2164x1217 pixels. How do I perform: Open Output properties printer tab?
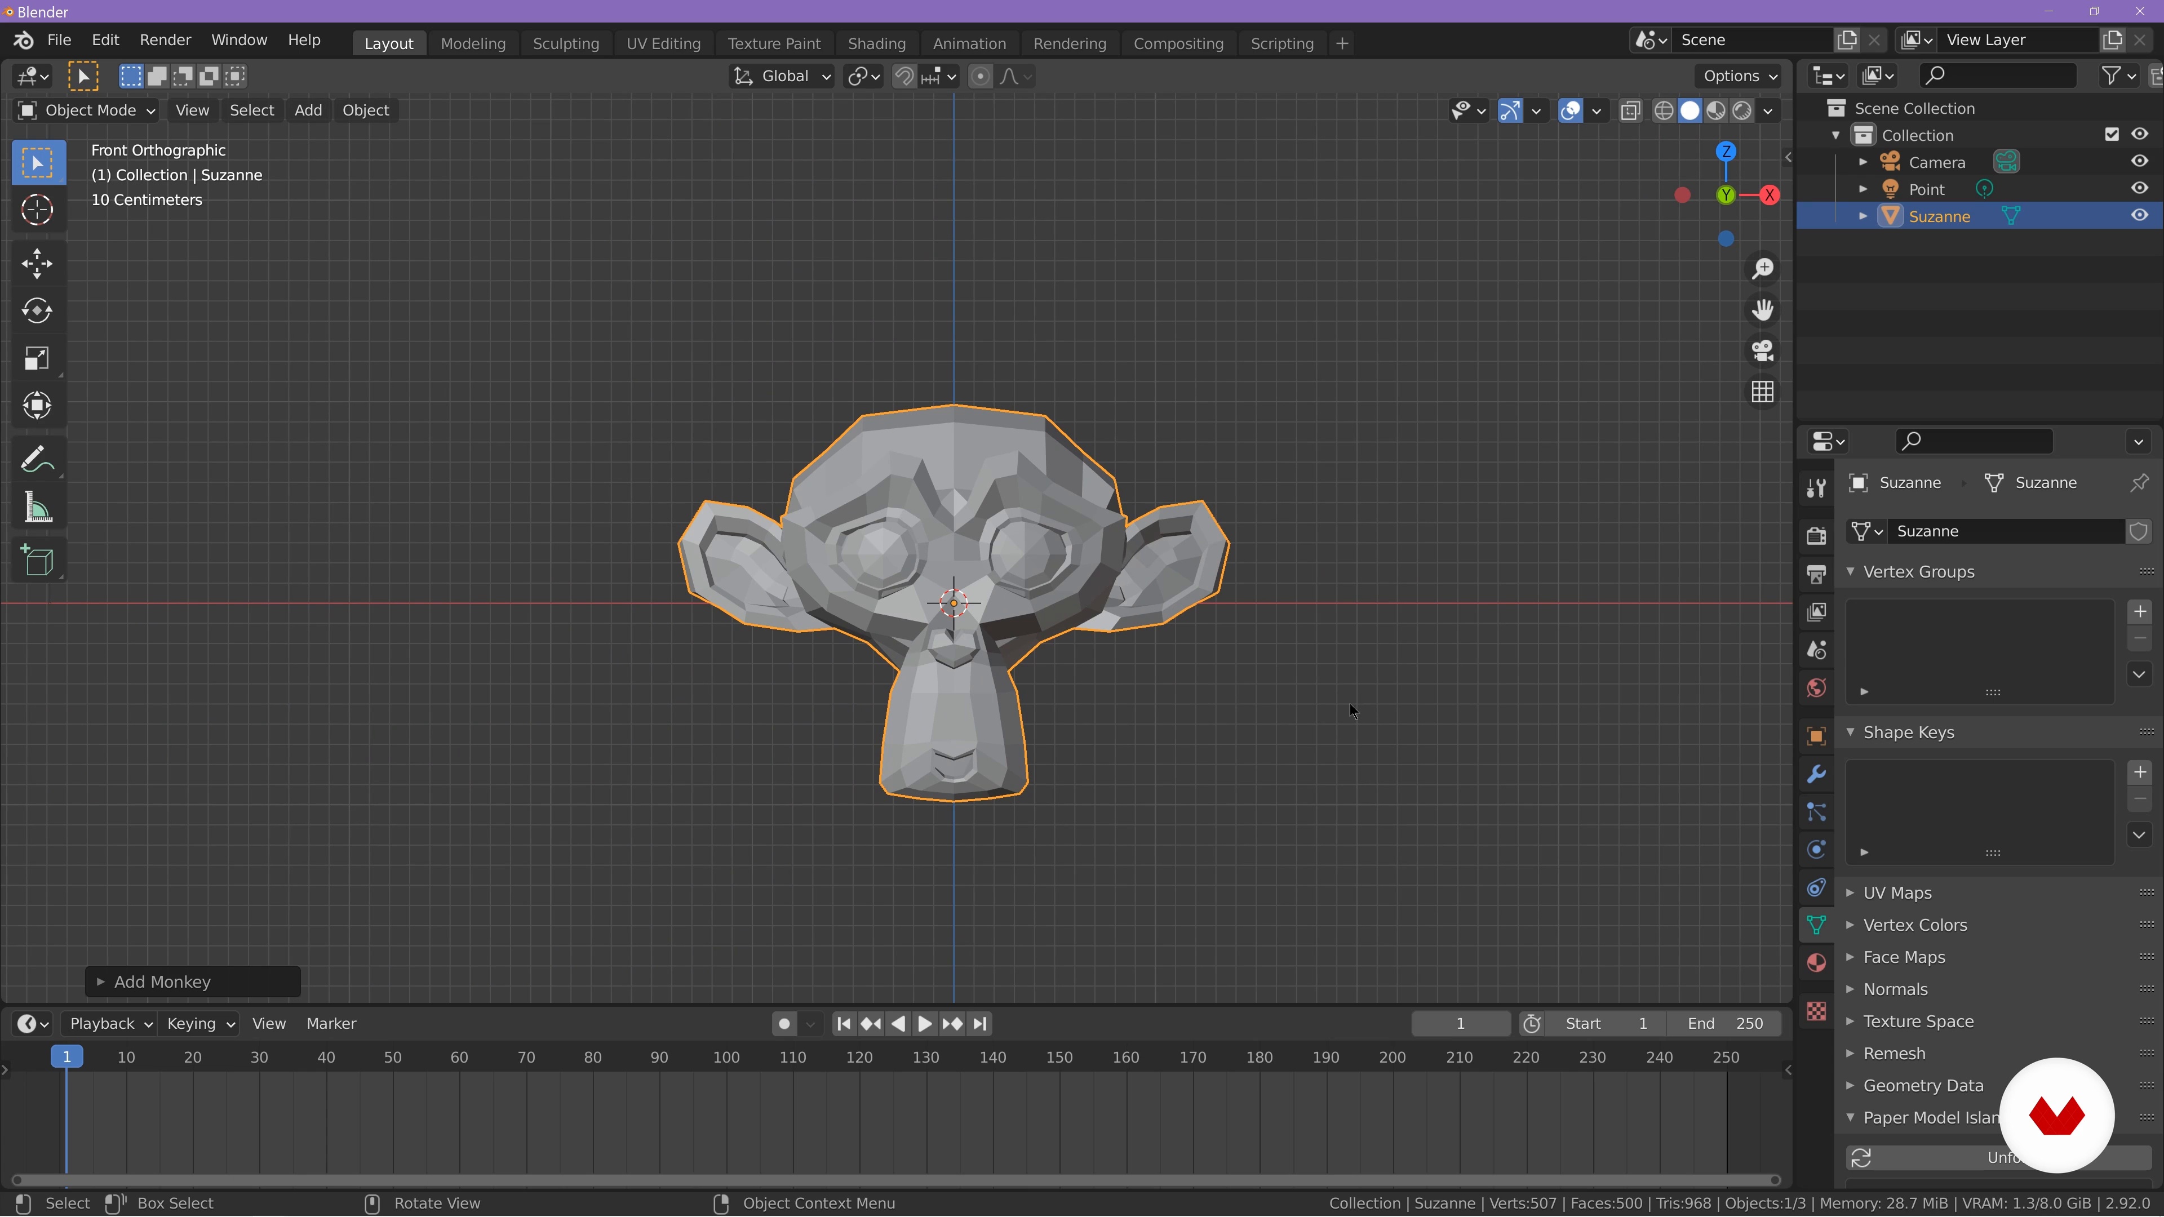(1816, 574)
